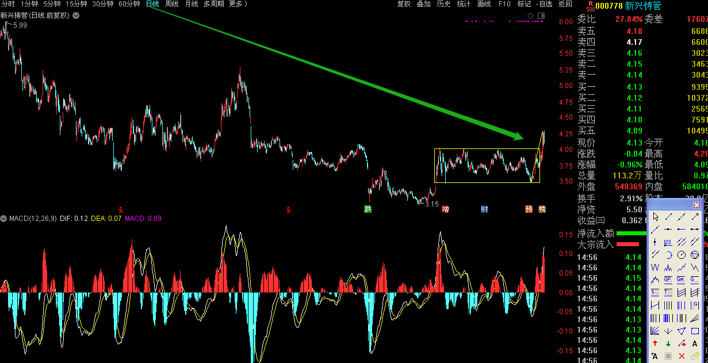
Task: Click the small diamond icon above chart
Action: [x=530, y=15]
